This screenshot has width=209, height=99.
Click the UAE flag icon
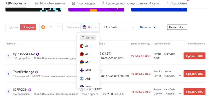[82, 46]
